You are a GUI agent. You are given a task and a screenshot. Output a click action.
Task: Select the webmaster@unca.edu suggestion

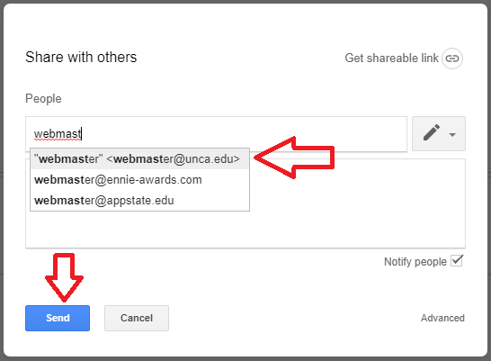(140, 158)
